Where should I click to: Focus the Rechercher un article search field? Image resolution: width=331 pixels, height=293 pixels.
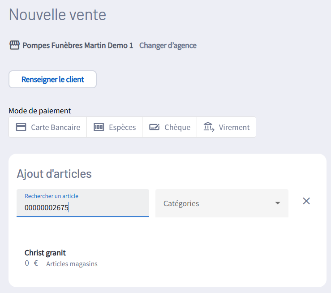click(x=83, y=208)
